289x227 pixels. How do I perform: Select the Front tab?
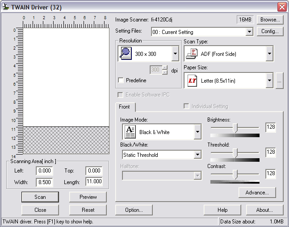pos(125,107)
